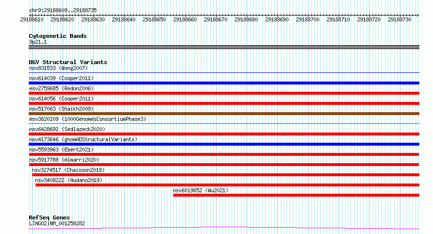The height and width of the screenshot is (234, 433).
Task: Open variant nsv5593963 (Ebert2021) label
Action: 61,150
